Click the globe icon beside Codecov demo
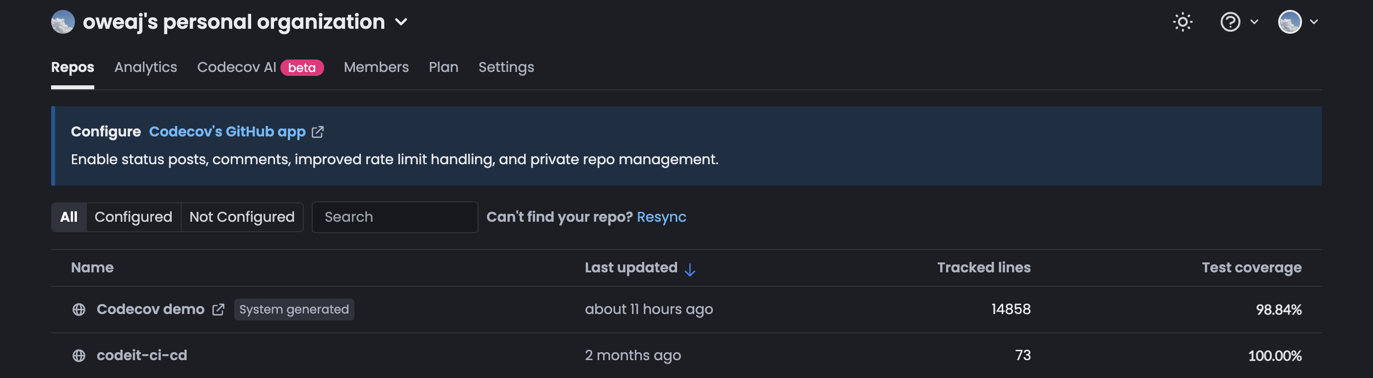Viewport: 1373px width, 378px height. (79, 310)
